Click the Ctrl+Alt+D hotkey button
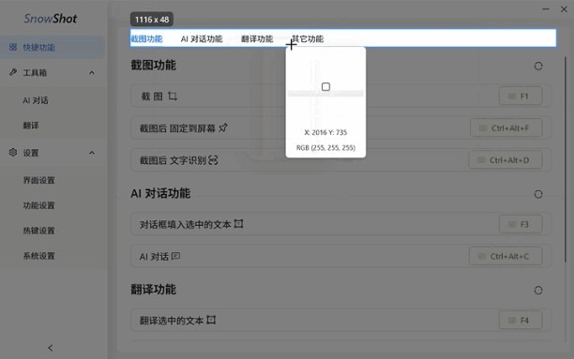This screenshot has width=574, height=359. 506,160
